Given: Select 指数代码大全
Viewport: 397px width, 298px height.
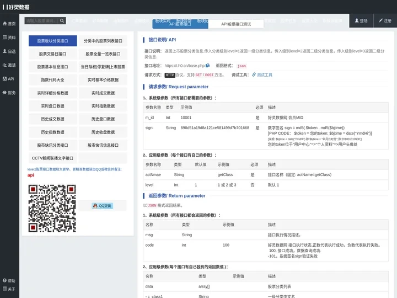Looking at the screenshot, I should coord(53,80).
